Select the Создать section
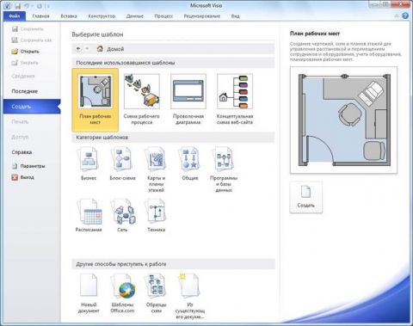Viewport: 413px width, 326px height. [32, 107]
